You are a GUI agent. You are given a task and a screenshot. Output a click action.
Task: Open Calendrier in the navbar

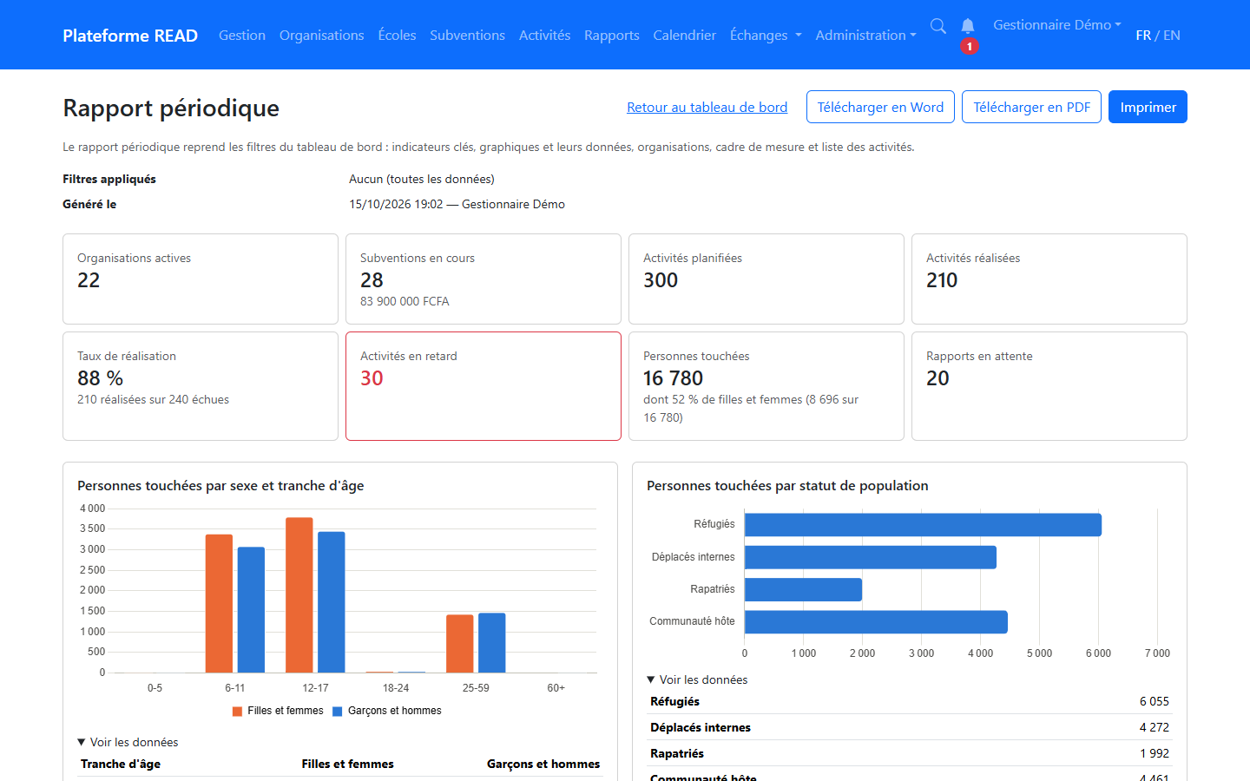[685, 35]
